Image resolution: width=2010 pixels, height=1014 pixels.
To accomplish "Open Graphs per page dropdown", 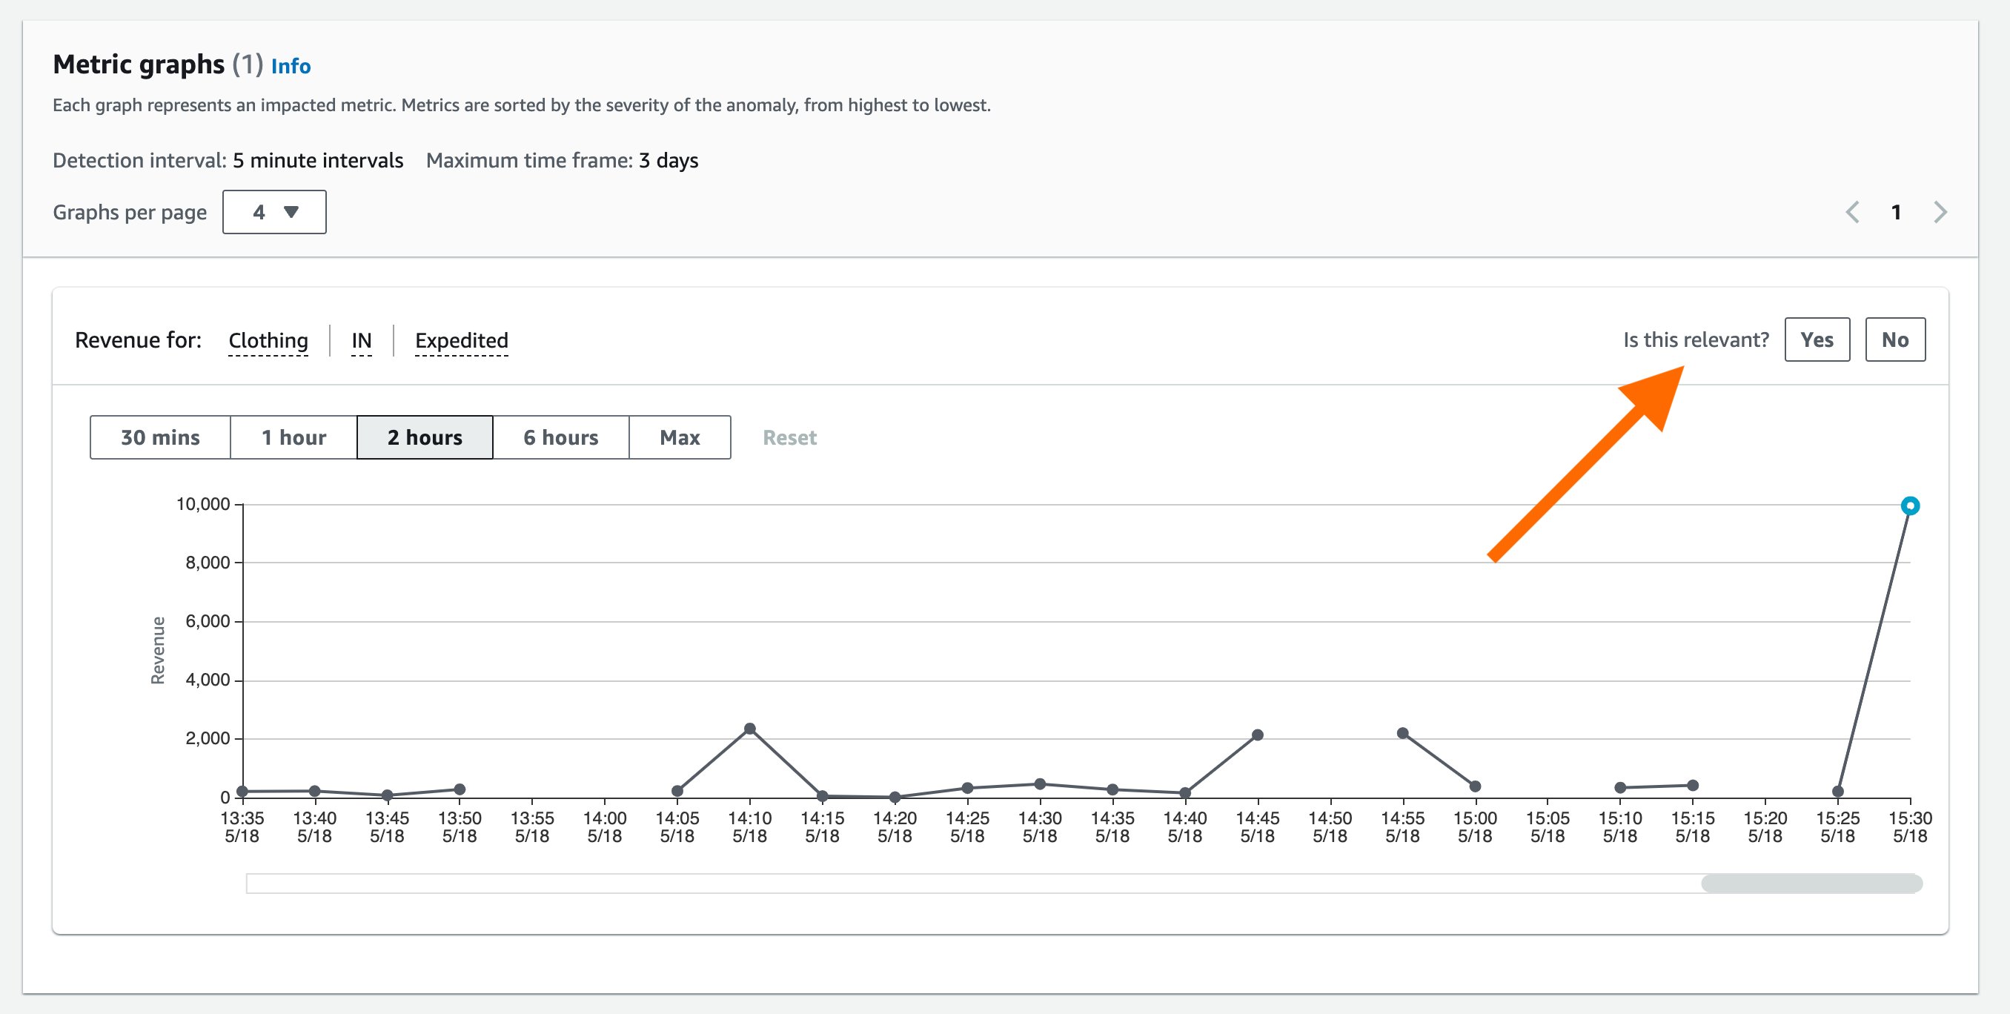I will 274,212.
